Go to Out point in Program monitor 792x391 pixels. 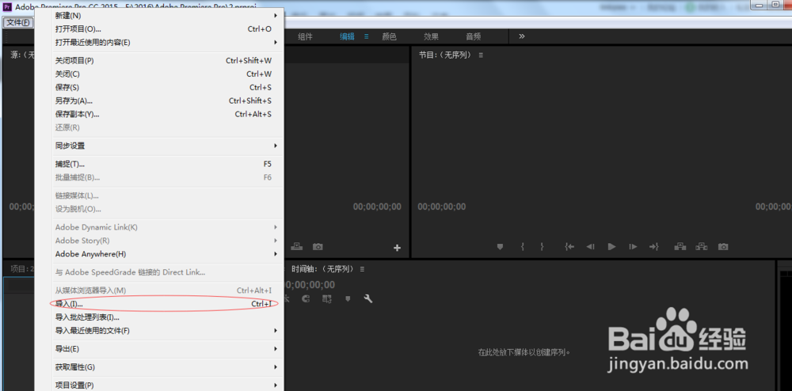(x=654, y=247)
